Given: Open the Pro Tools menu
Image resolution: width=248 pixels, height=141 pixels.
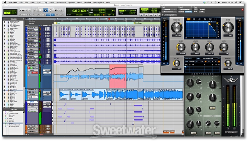Looking at the screenshot, I should click(x=13, y=2).
